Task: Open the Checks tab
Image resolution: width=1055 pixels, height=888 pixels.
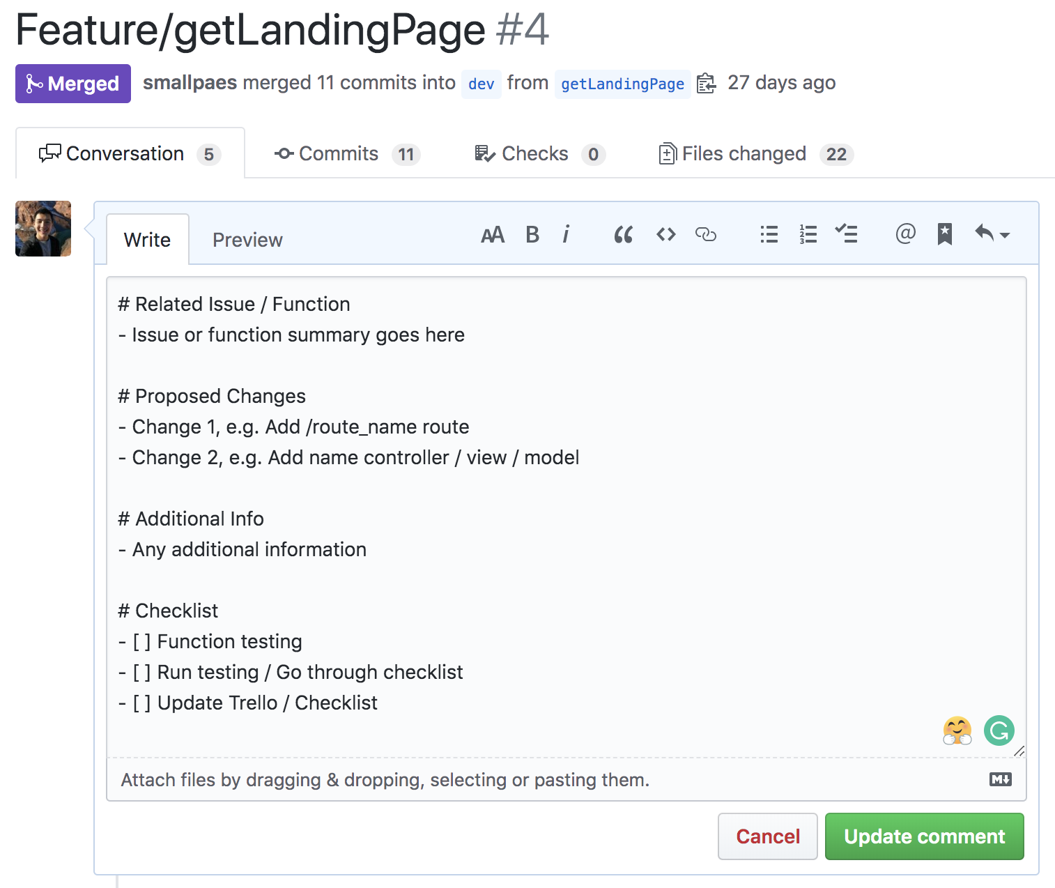Action: tap(539, 153)
